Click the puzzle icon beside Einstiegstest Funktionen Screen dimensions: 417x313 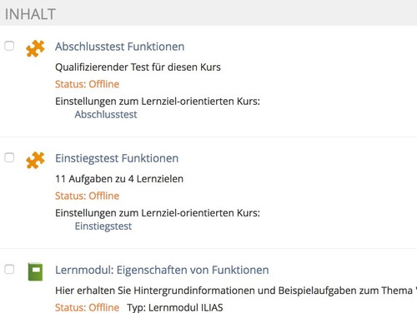(35, 160)
